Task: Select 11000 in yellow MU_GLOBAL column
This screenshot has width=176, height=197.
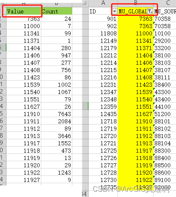Action: (x=136, y=33)
